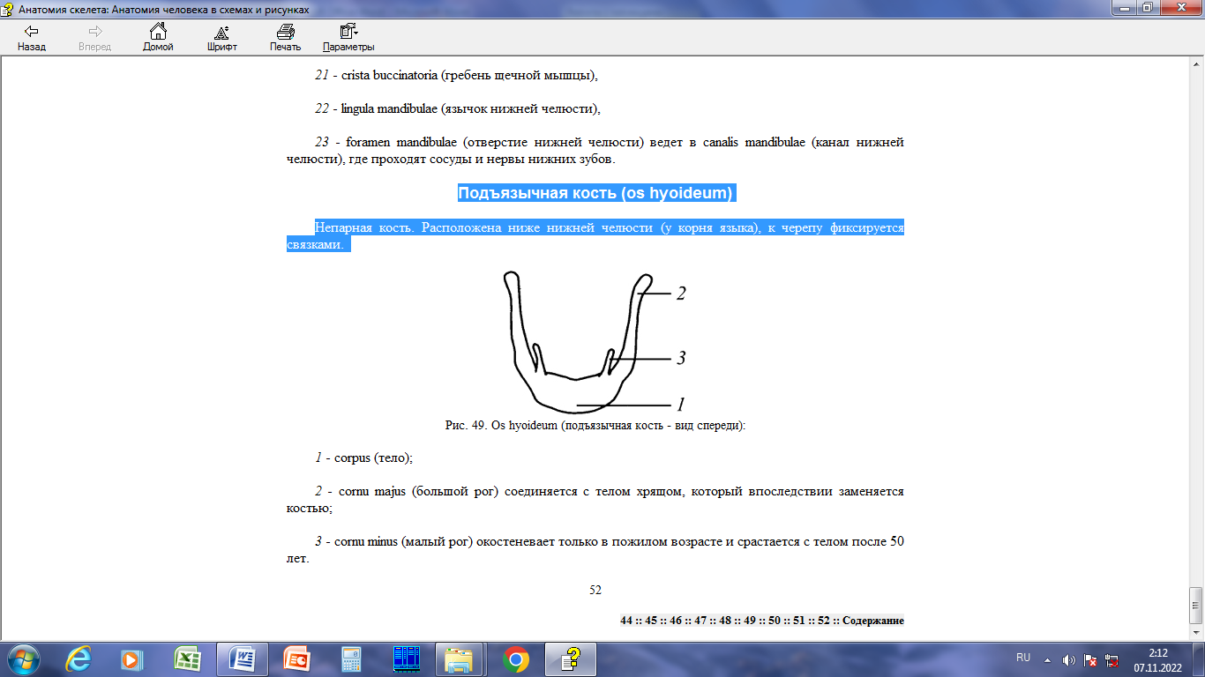Open Windows Explorer folder in taskbar
The width and height of the screenshot is (1205, 677).
click(x=460, y=658)
